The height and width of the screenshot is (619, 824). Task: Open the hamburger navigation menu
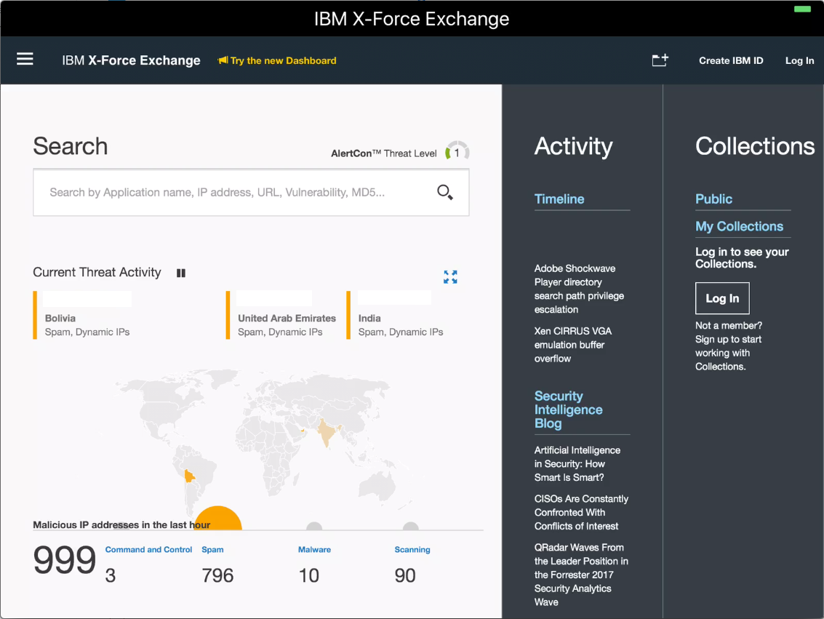click(x=25, y=59)
